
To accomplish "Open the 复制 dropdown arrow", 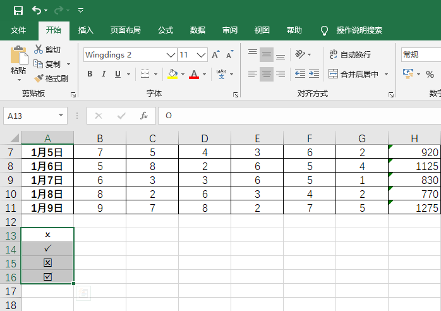I will tap(69, 64).
